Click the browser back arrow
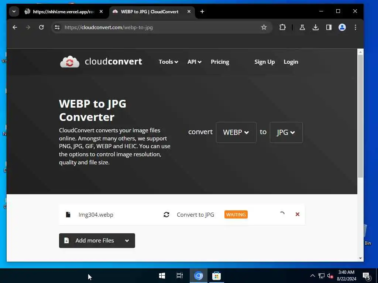Image resolution: width=378 pixels, height=283 pixels. point(15,27)
